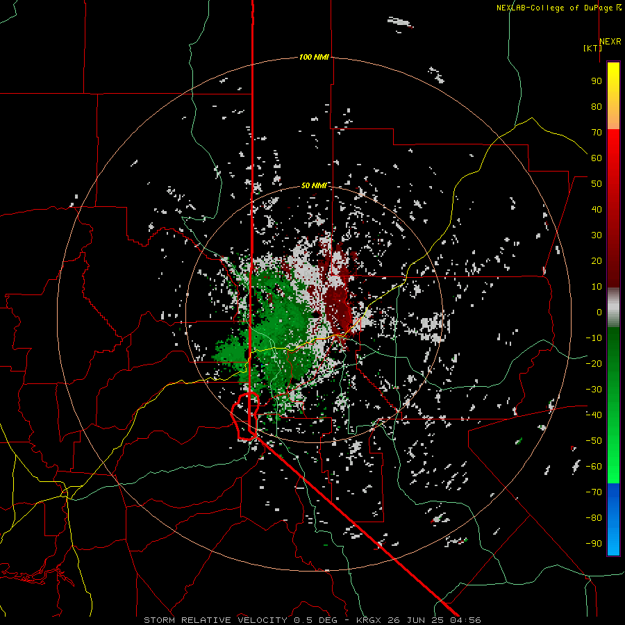Click the -30 knot scale value

click(x=594, y=390)
